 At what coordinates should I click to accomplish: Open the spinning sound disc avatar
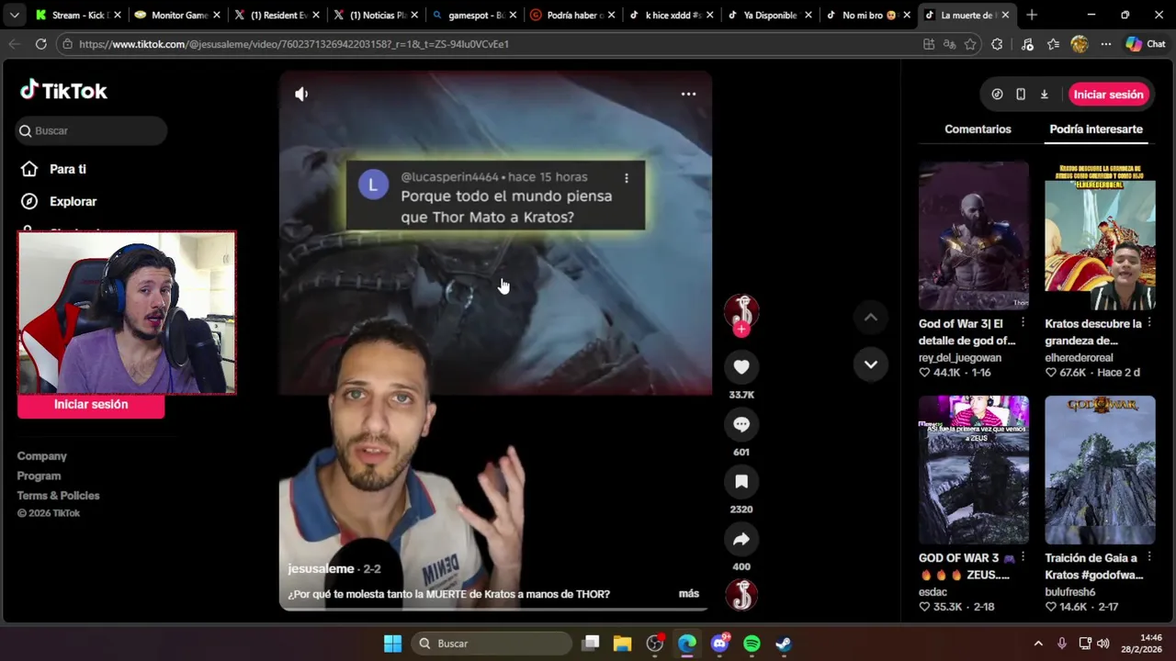point(741,595)
